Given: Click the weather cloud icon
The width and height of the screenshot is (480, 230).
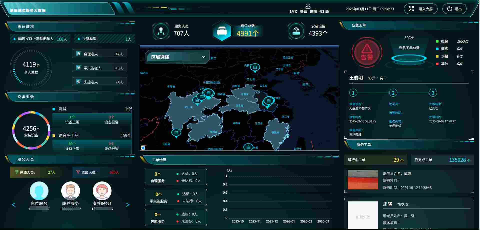Looking at the screenshot, I should 308,6.
